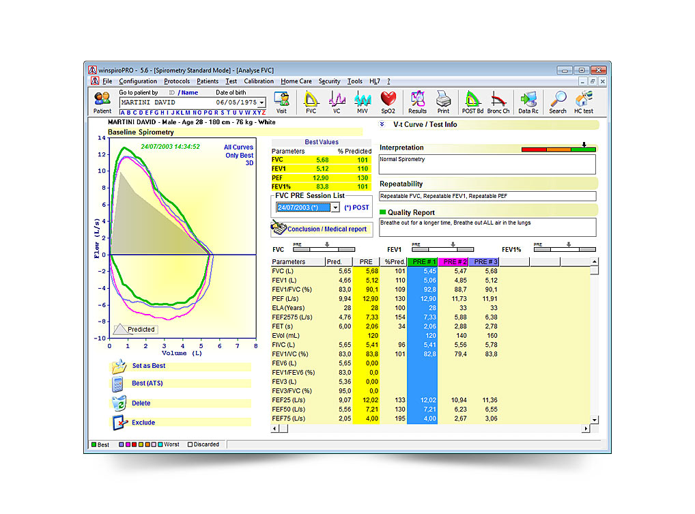
Task: Toggle the 3D curve display option
Action: point(249,164)
